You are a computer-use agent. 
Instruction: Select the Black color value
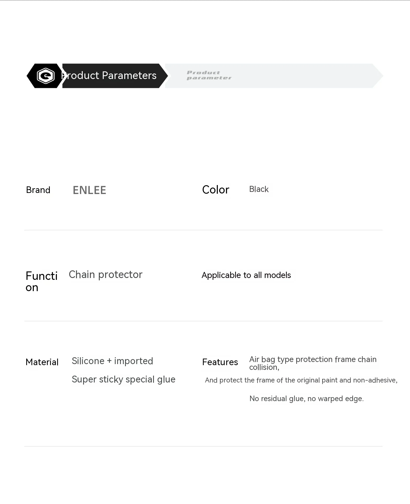tap(259, 189)
